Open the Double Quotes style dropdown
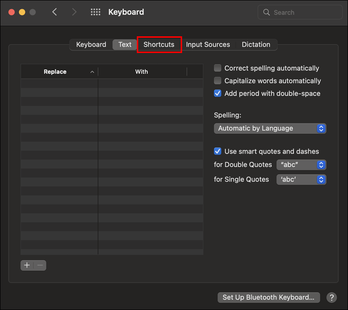The image size is (348, 310). [301, 165]
